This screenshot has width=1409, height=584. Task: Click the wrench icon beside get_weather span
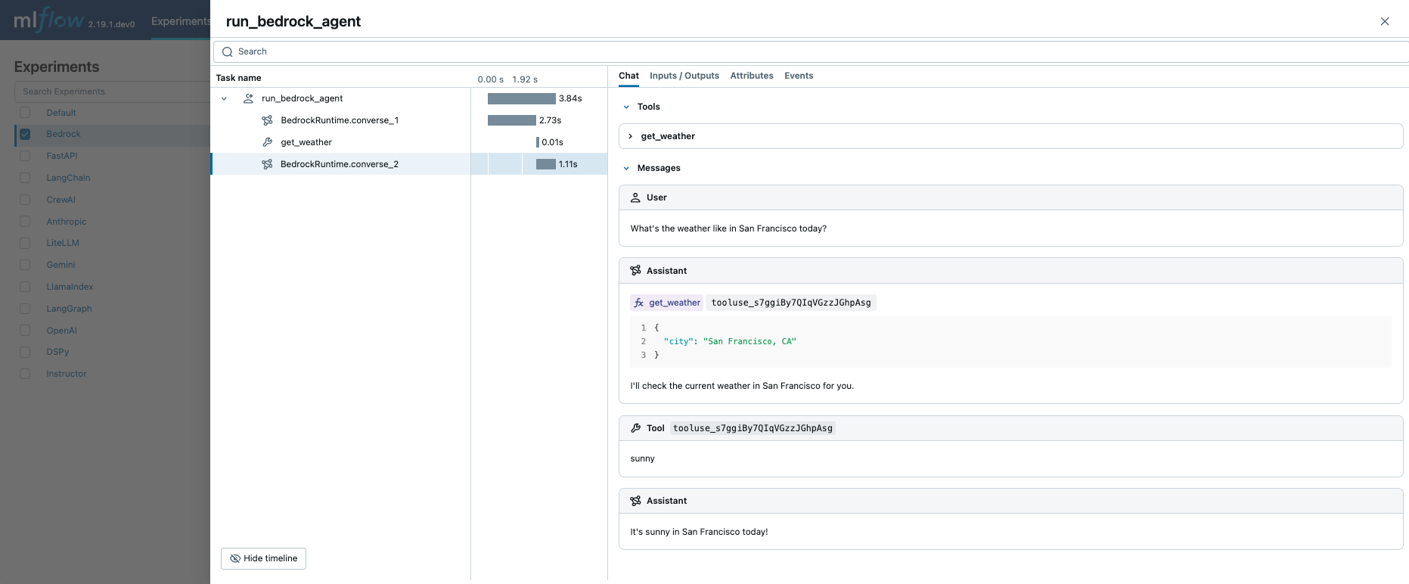[x=267, y=142]
